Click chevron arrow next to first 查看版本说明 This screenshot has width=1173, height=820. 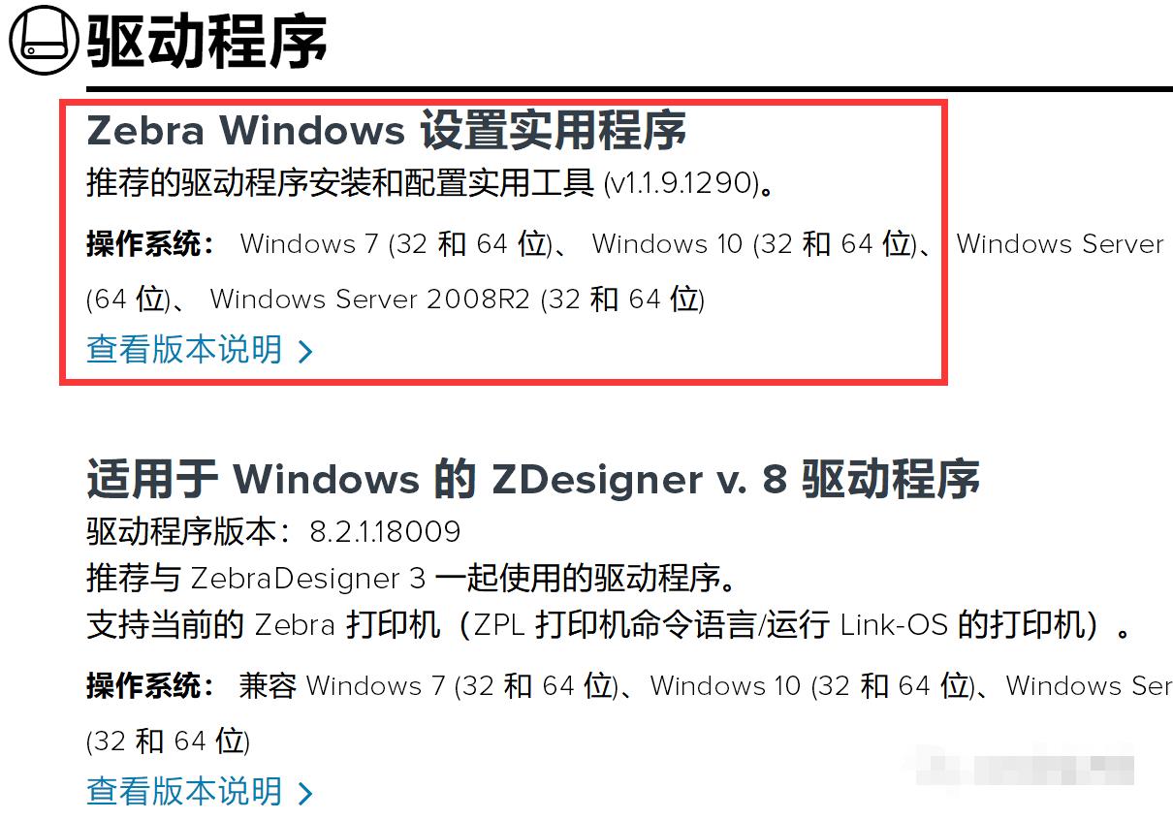click(304, 351)
